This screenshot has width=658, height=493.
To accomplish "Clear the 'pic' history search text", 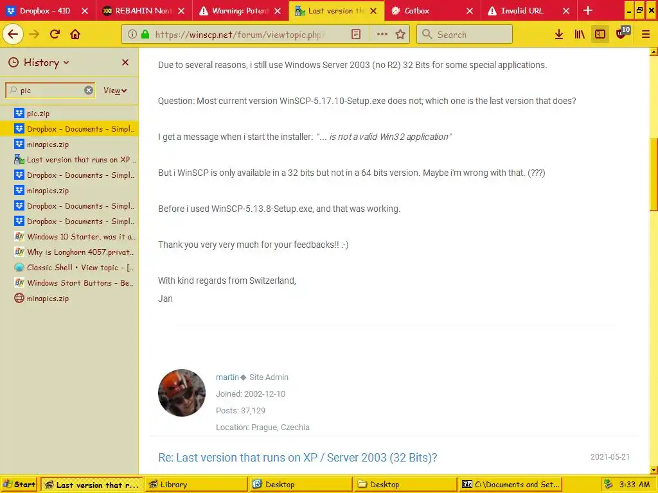I will (x=89, y=90).
